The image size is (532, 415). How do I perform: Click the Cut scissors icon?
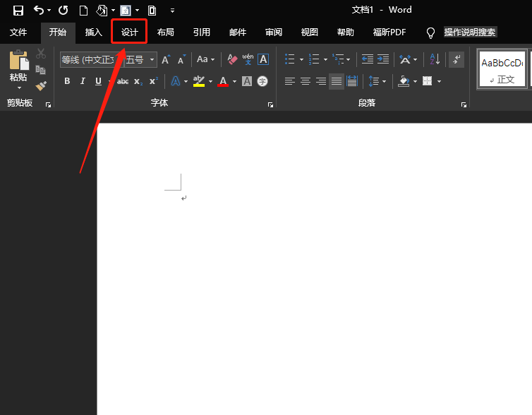point(41,54)
